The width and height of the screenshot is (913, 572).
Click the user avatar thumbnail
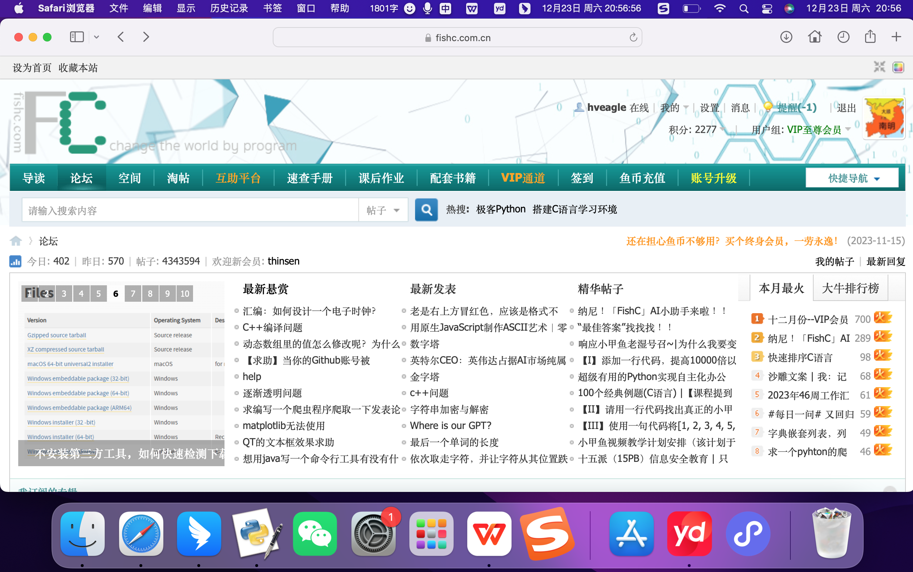coord(884,118)
